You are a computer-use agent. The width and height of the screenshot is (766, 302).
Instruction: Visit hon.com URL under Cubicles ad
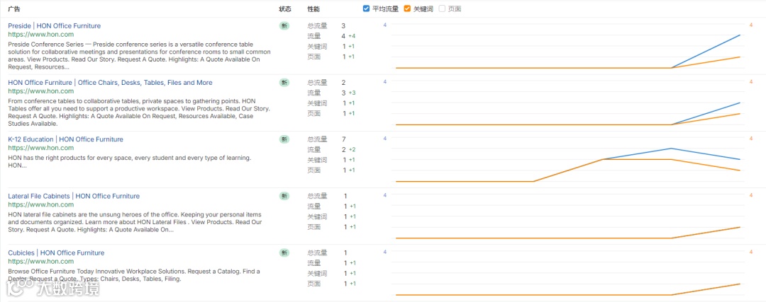tap(41, 262)
